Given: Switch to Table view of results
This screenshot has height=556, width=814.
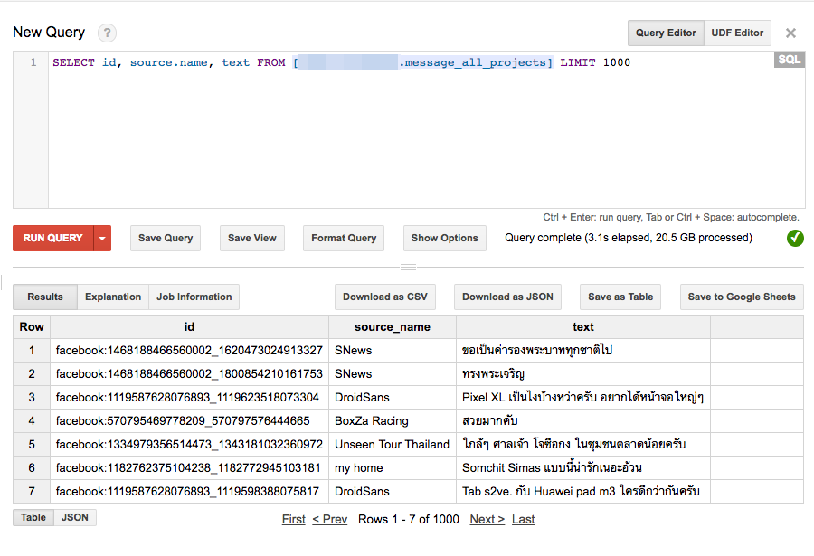Looking at the screenshot, I should (33, 518).
